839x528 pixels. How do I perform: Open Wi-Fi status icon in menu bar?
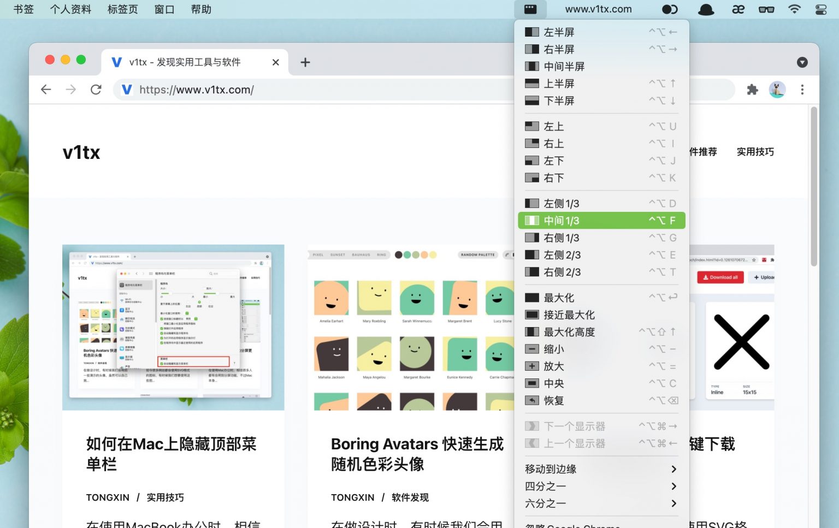coord(794,9)
